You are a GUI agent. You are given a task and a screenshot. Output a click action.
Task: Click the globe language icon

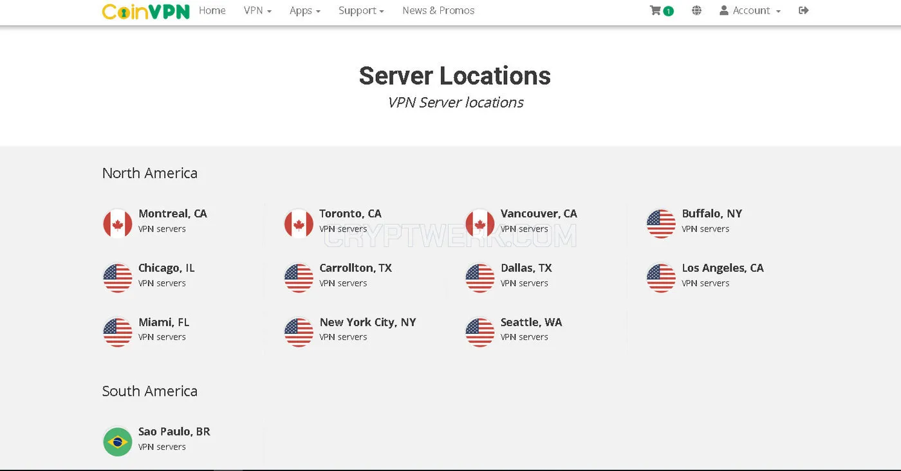[696, 10]
